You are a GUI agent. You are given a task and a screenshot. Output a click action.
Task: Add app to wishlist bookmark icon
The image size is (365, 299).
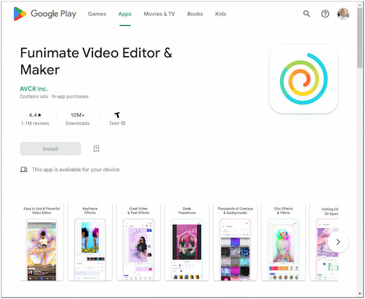point(96,149)
